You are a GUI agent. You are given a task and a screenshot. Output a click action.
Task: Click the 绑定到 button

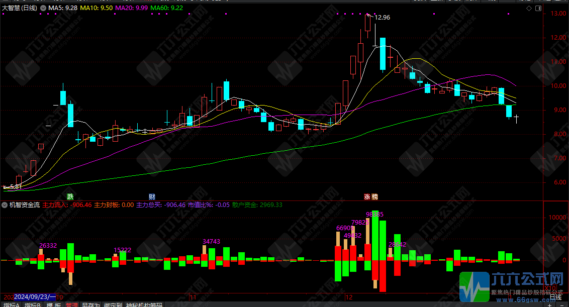[113, 304]
